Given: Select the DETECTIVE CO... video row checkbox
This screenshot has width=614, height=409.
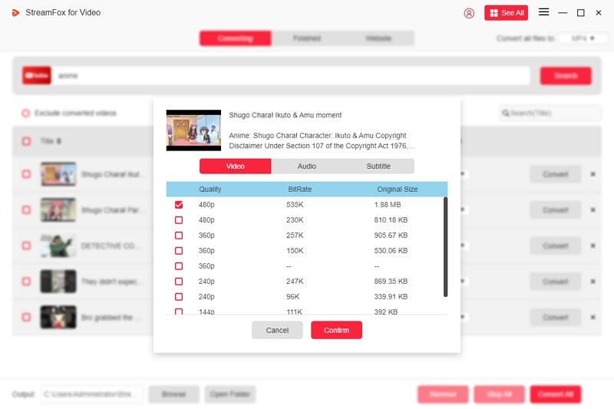Looking at the screenshot, I should tap(26, 246).
